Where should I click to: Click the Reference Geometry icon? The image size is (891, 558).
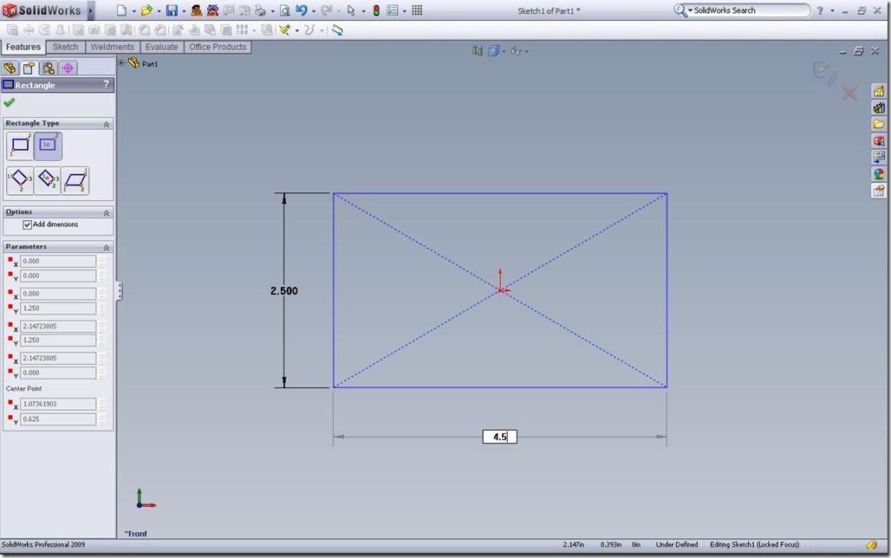click(284, 30)
